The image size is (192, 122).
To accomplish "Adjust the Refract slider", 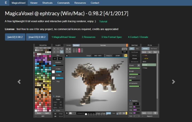I will tap(135, 80).
